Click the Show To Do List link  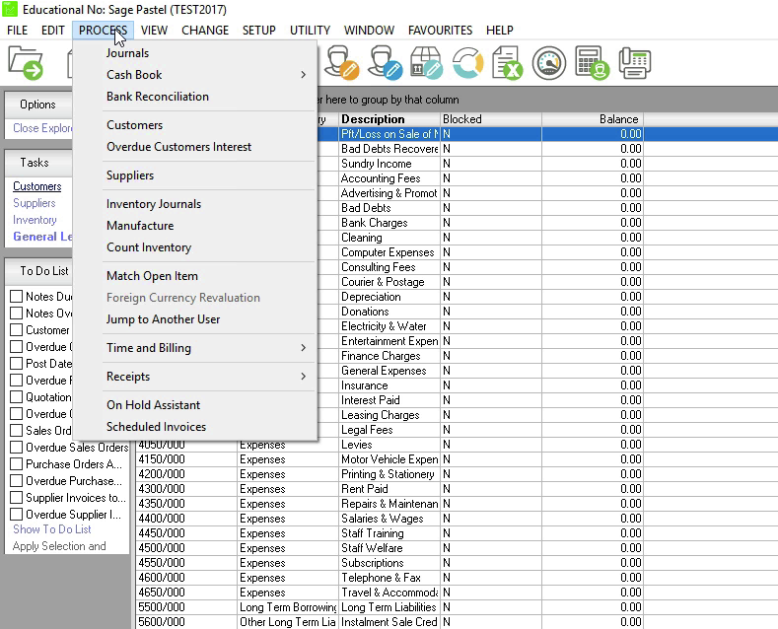pyautogui.click(x=52, y=529)
